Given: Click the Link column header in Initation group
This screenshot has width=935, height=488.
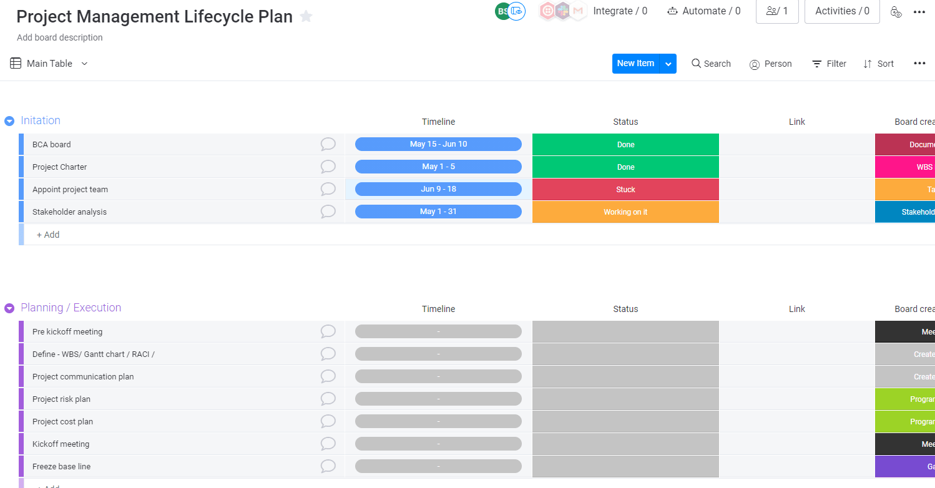Looking at the screenshot, I should point(797,122).
